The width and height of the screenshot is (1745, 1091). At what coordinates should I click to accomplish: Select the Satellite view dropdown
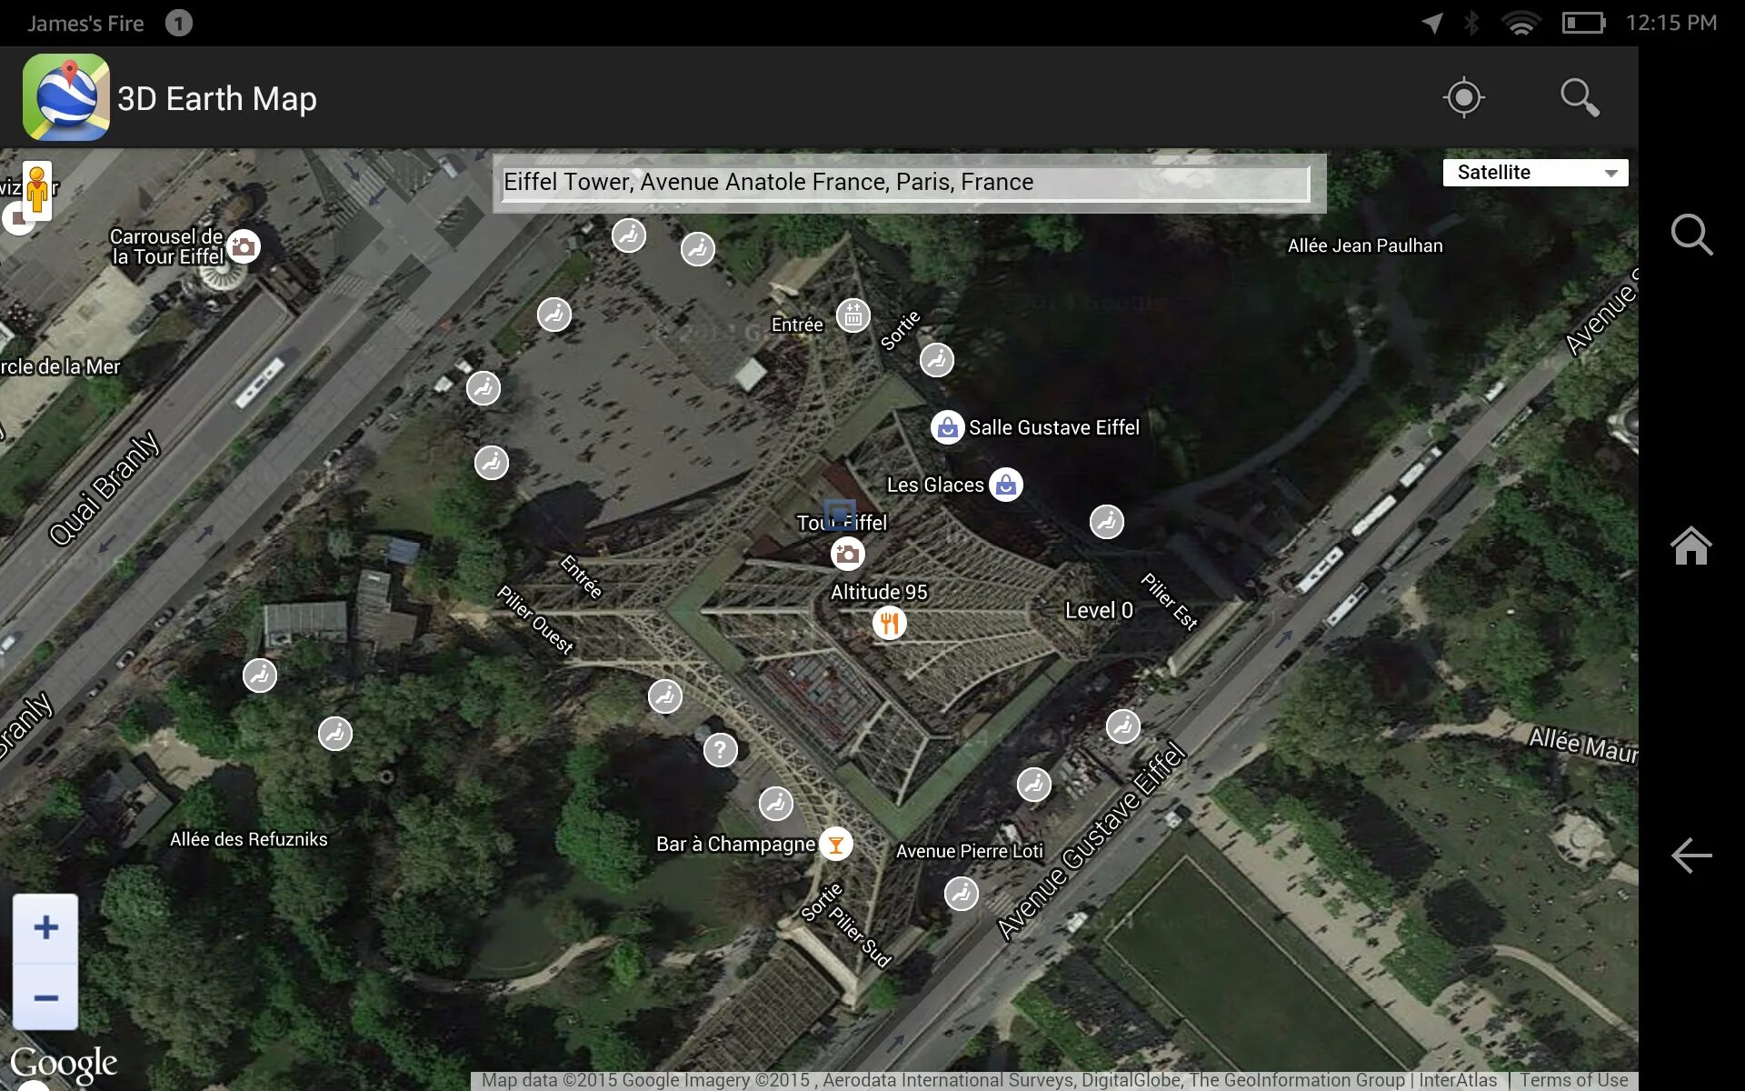pos(1532,174)
